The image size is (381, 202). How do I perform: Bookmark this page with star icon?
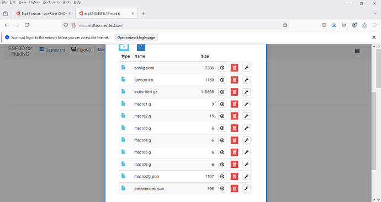pos(285,25)
